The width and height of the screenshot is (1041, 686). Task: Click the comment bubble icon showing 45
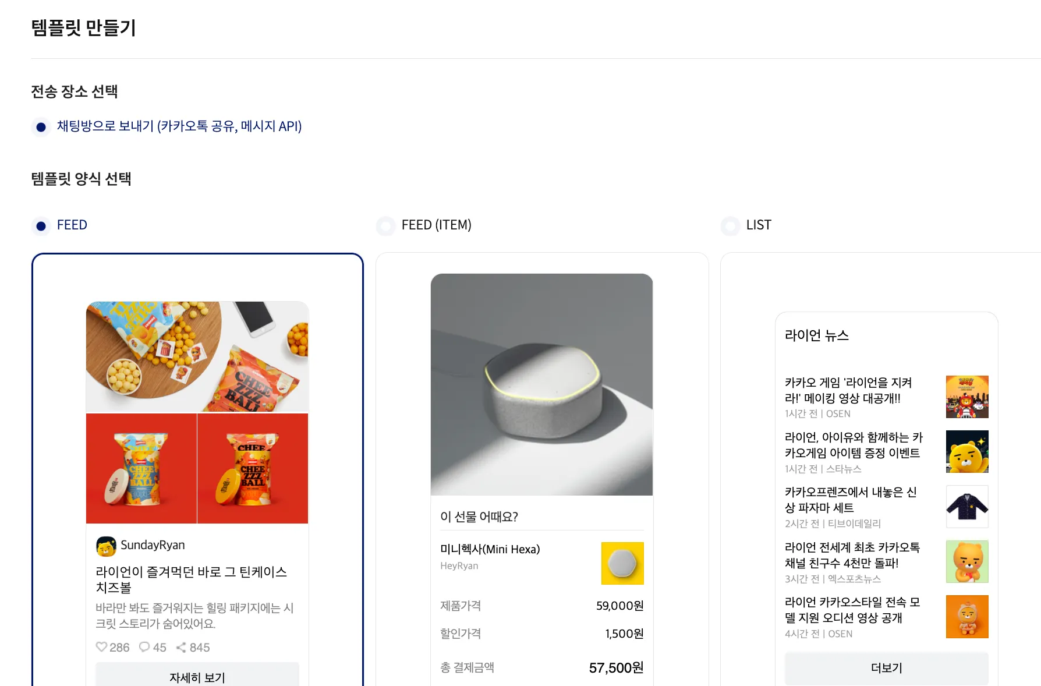point(144,647)
